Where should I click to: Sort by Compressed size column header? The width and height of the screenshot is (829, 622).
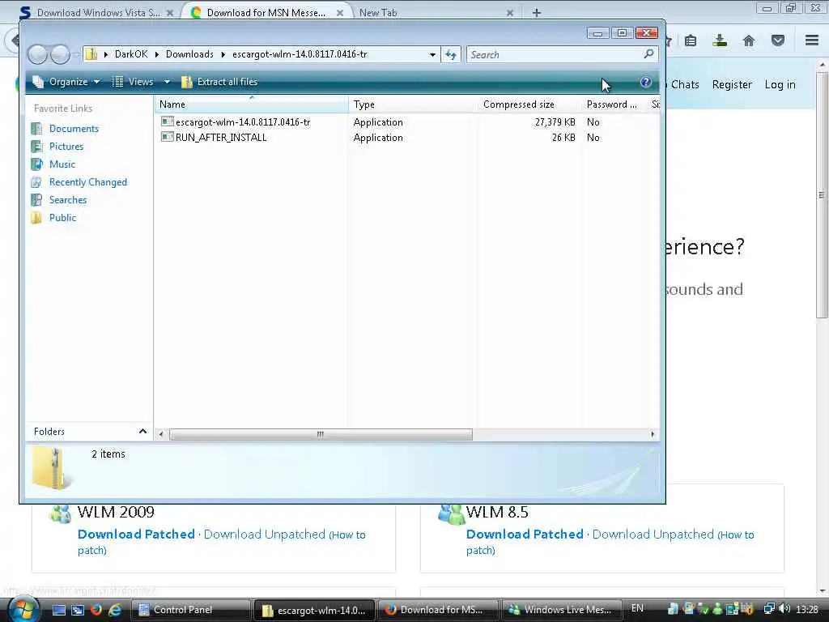(526, 104)
